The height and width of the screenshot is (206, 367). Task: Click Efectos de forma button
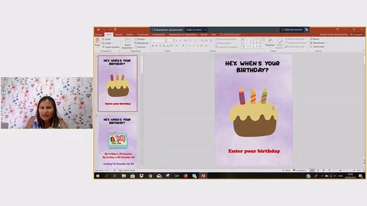295,47
